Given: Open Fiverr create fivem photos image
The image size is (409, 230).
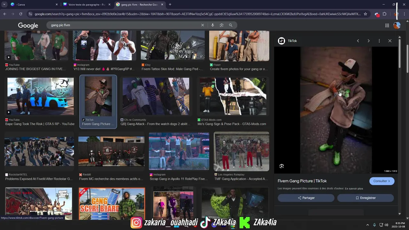Looking at the screenshot, I should coord(239,46).
